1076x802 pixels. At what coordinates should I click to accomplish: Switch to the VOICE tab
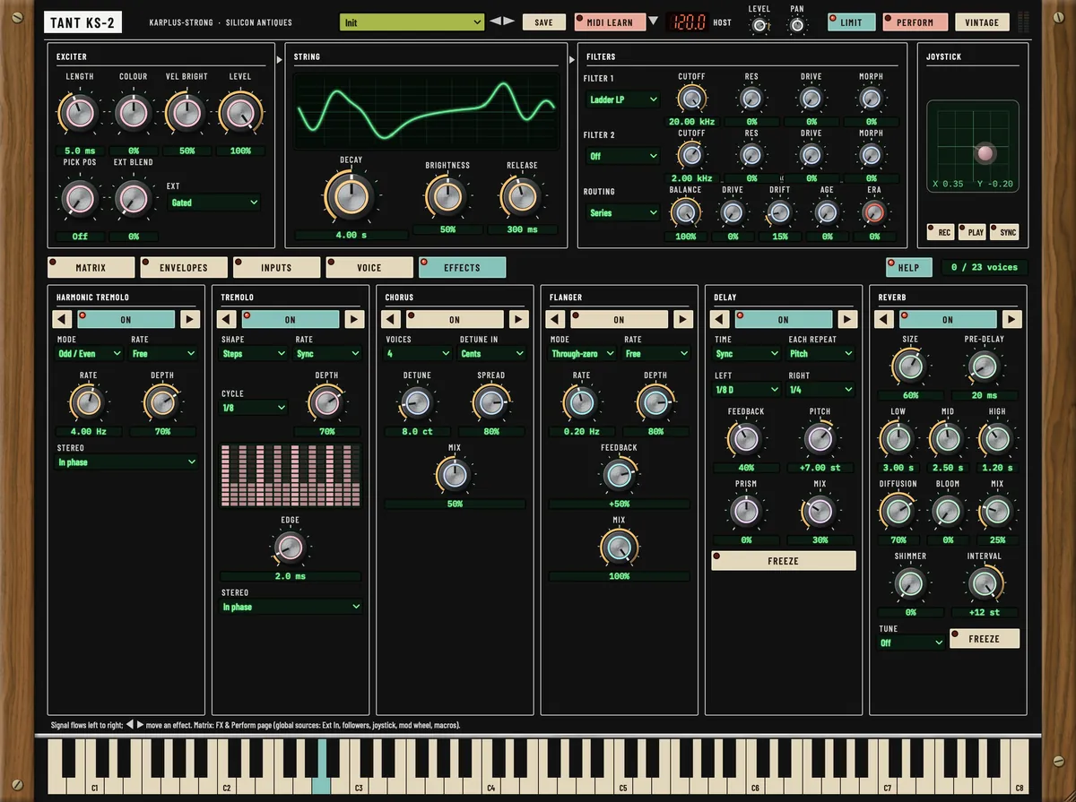click(369, 267)
